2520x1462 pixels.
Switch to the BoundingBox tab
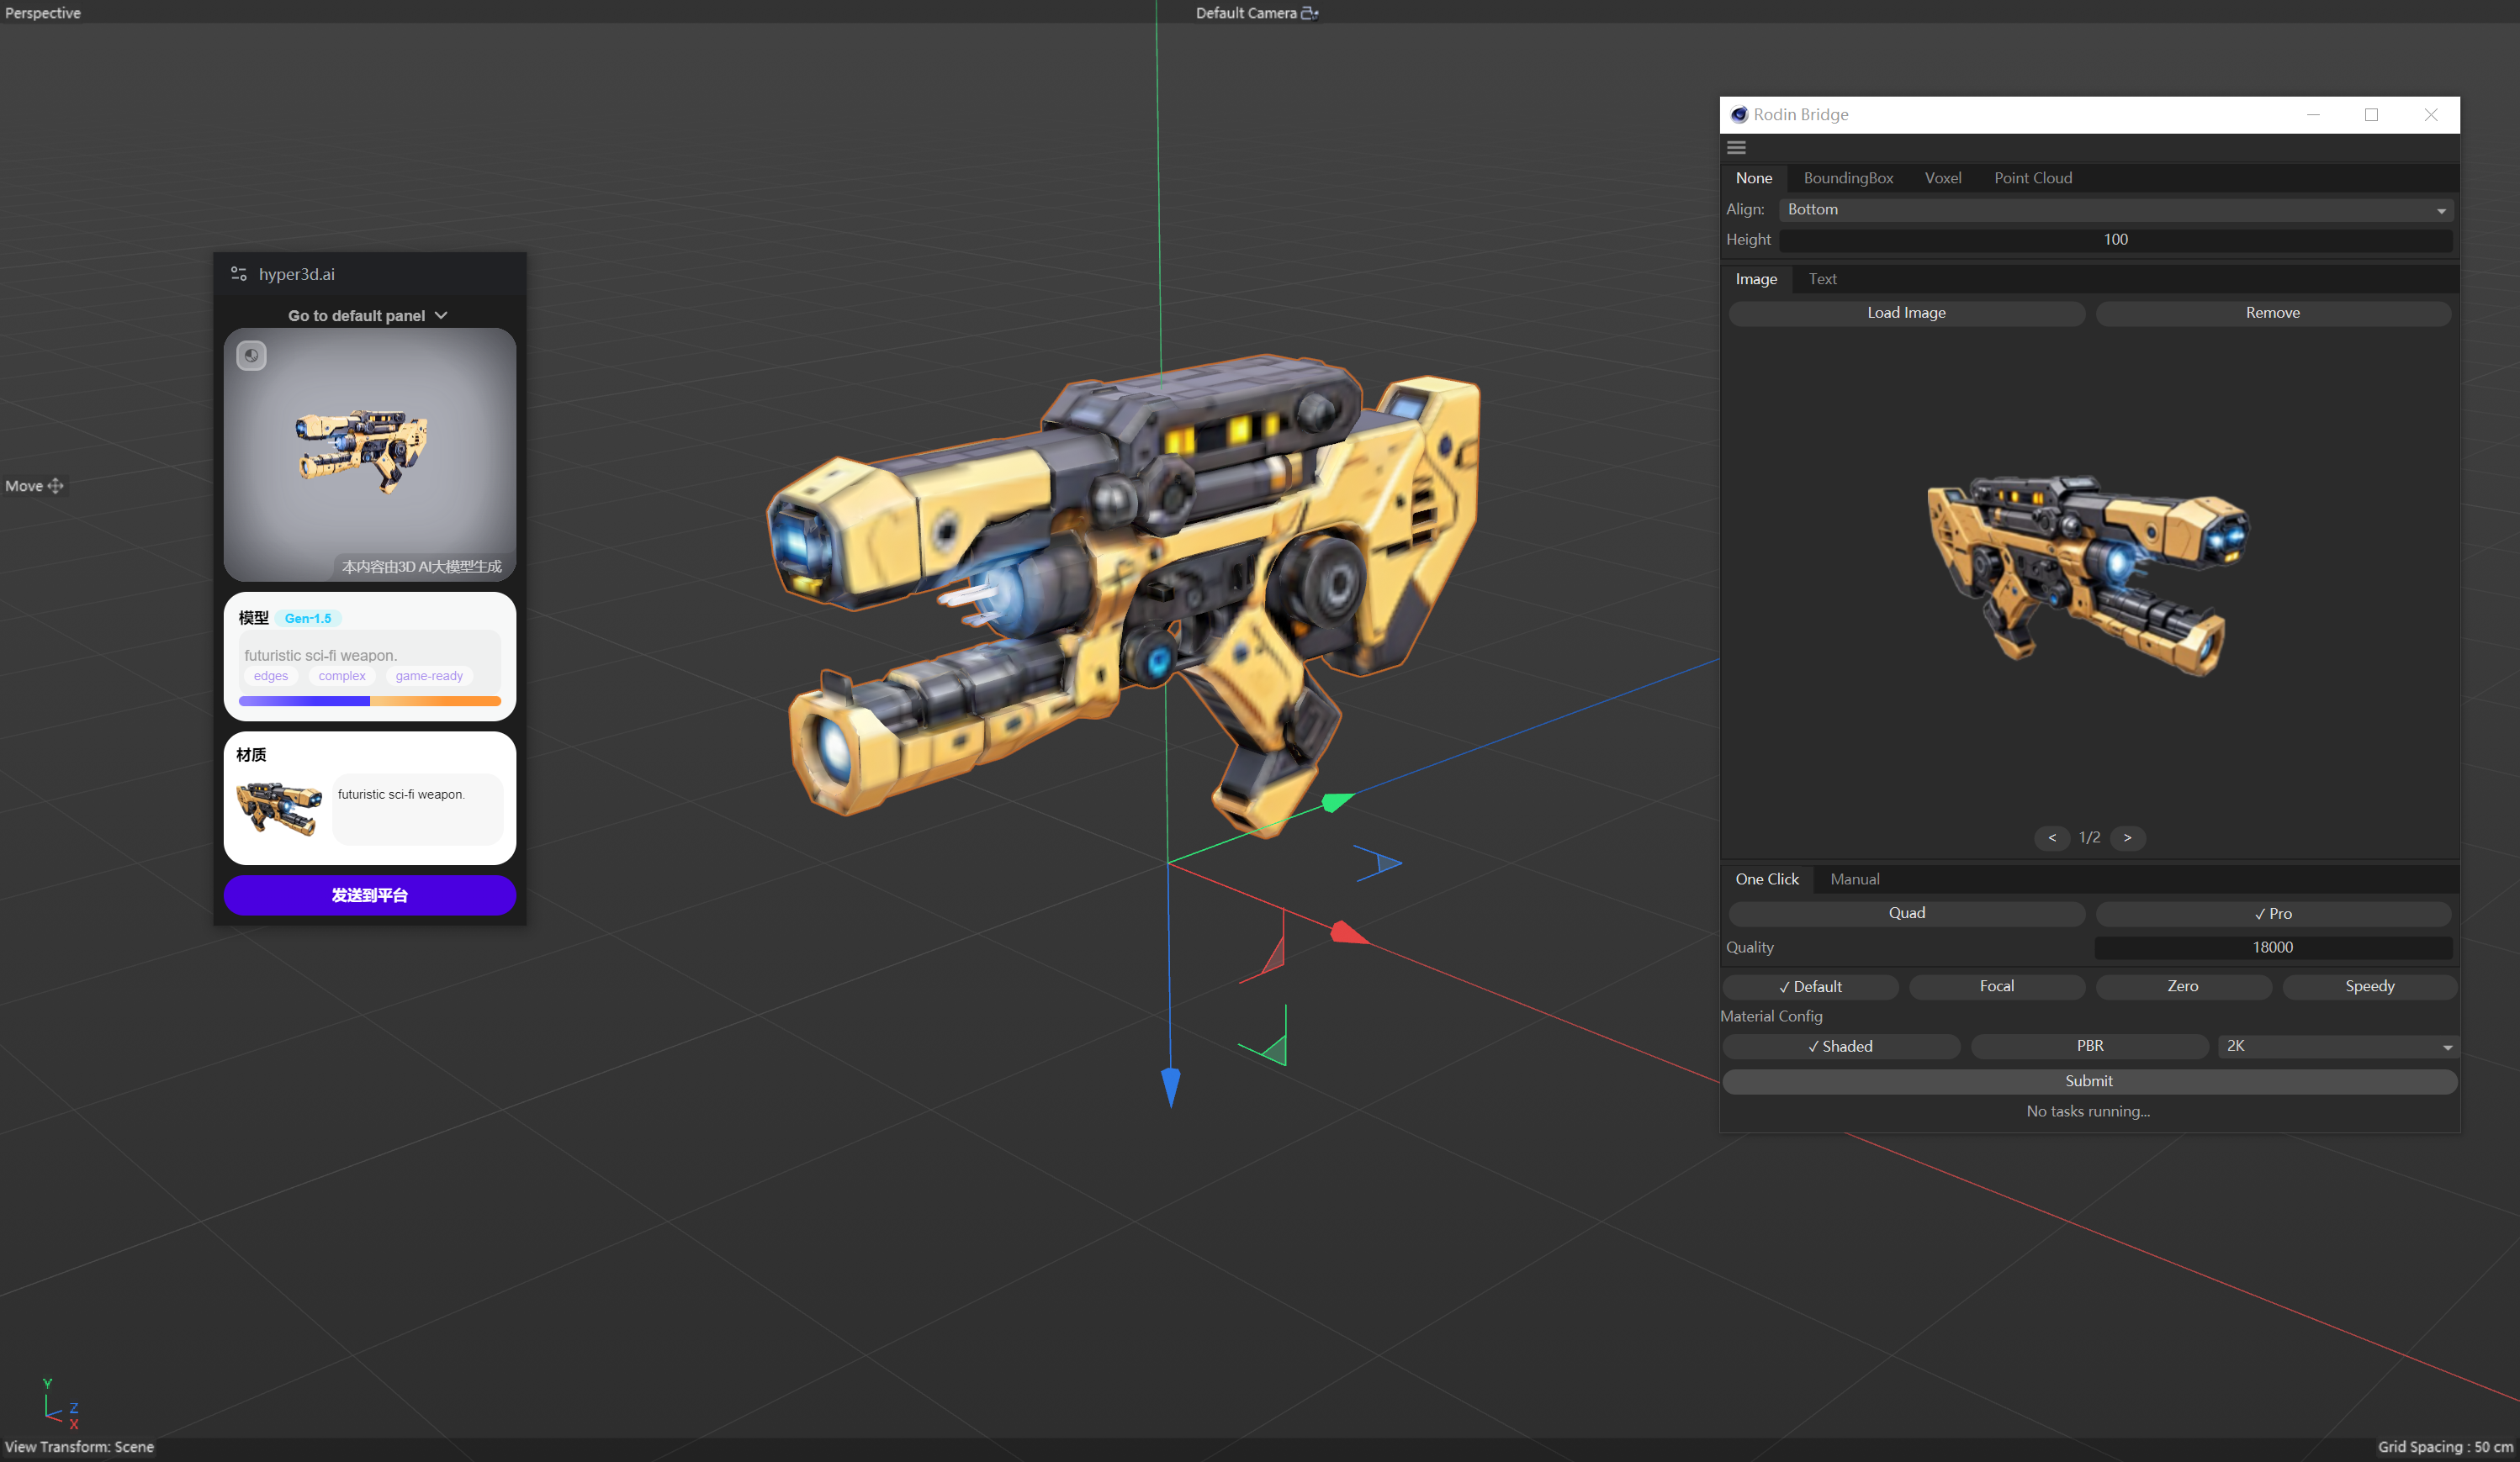(1848, 178)
